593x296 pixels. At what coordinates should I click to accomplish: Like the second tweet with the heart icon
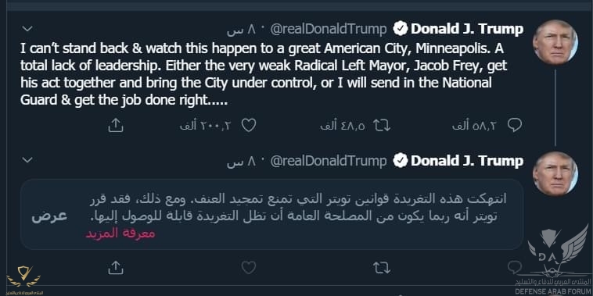tap(249, 268)
